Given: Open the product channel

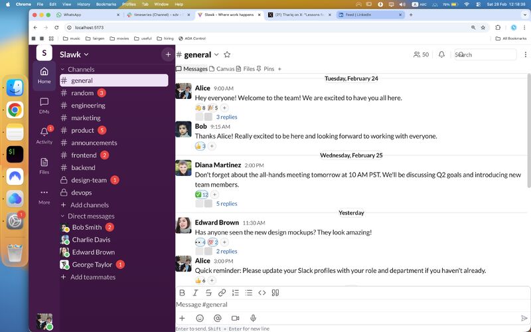Looking at the screenshot, I should point(114,130).
